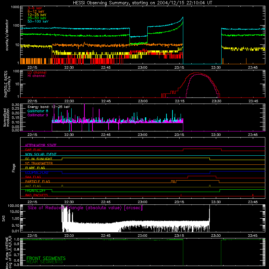This screenshot has width=269, height=269.
Task: Click the Size of Reduced Triangle title
Action: (85, 208)
